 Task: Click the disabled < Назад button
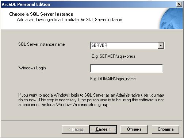[76, 129]
